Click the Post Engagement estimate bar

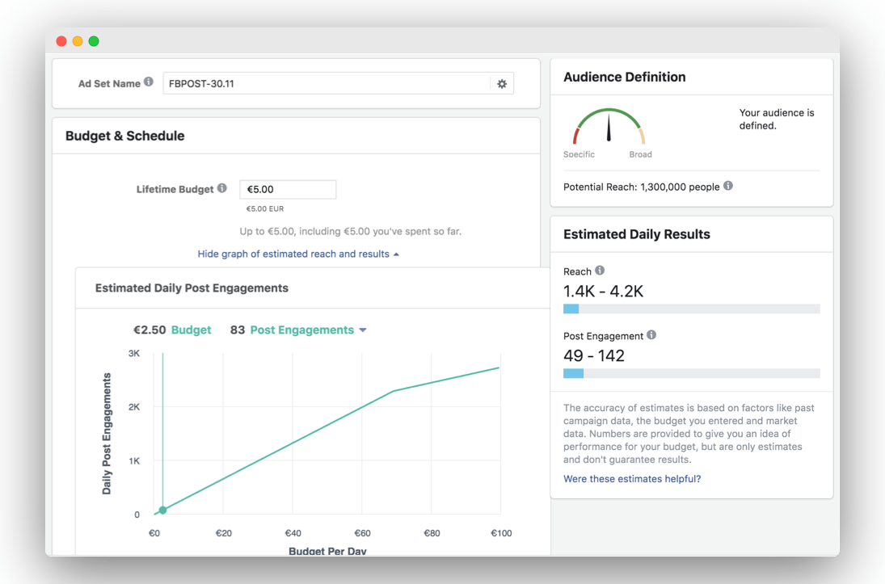tap(691, 373)
